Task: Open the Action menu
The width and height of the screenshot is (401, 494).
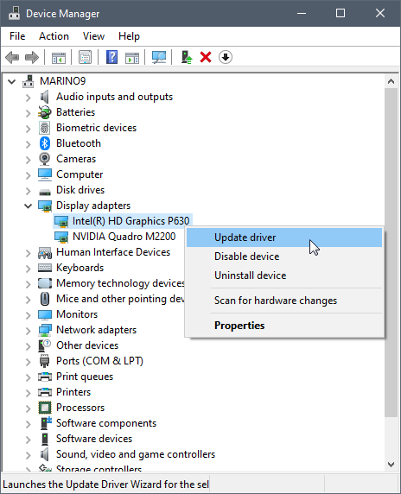Action: (54, 36)
